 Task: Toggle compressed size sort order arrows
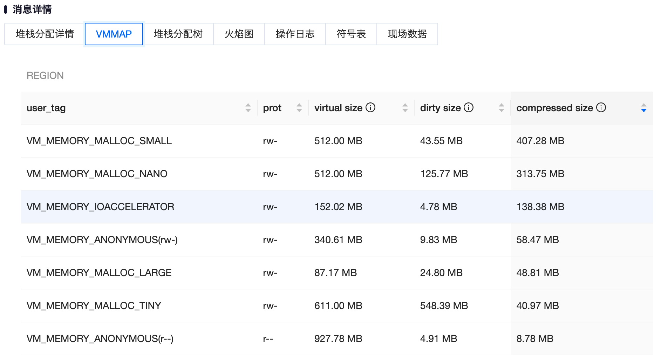tap(643, 108)
